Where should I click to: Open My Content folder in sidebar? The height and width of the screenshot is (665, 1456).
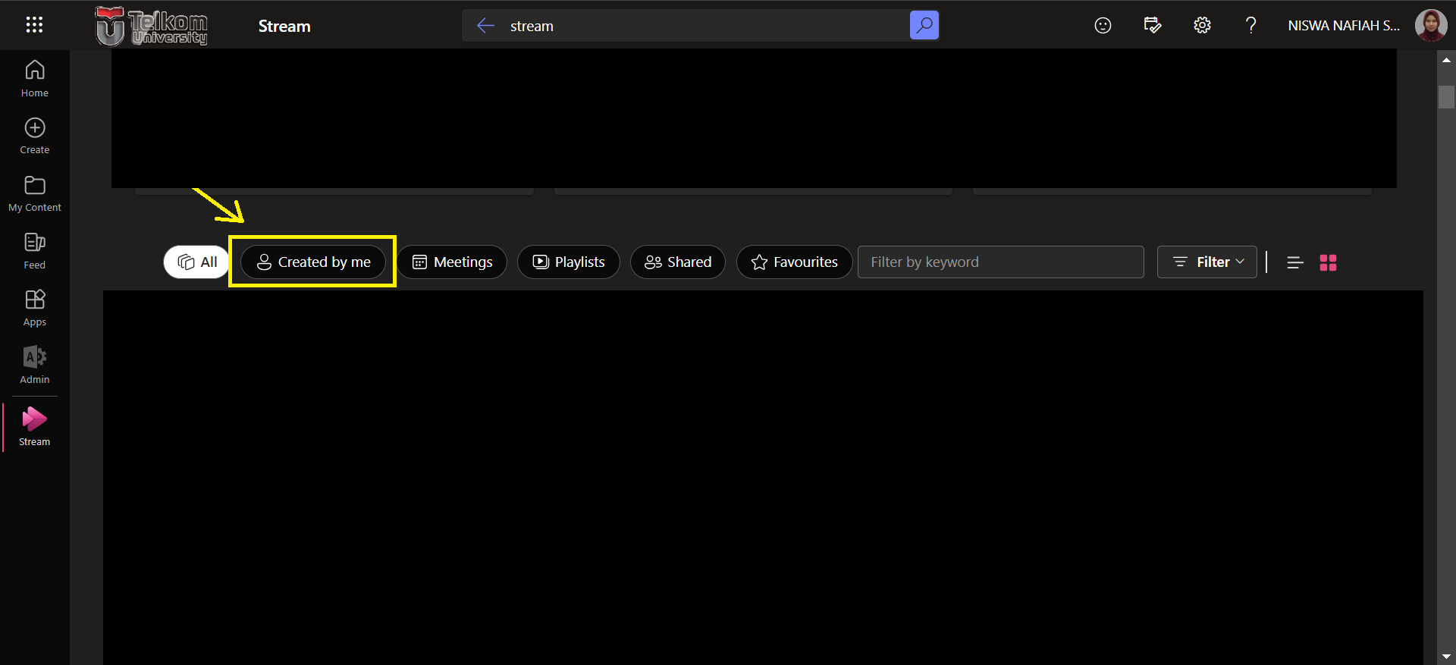click(35, 194)
